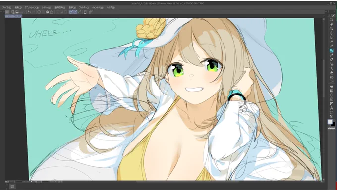Select the Balloon speech bubble tool
The width and height of the screenshot is (337, 190).
[331, 112]
